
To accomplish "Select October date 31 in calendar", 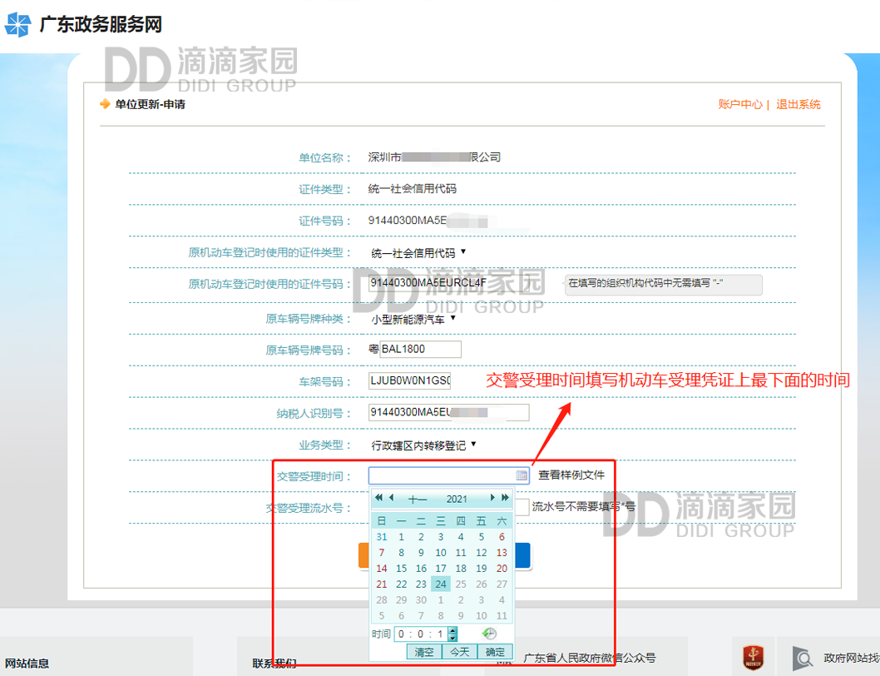I will coord(382,537).
